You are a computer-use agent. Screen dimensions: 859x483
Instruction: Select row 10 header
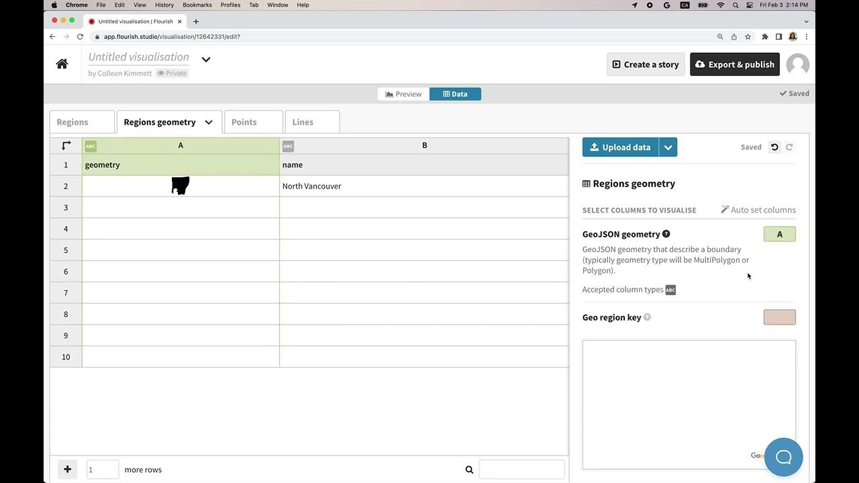point(66,357)
